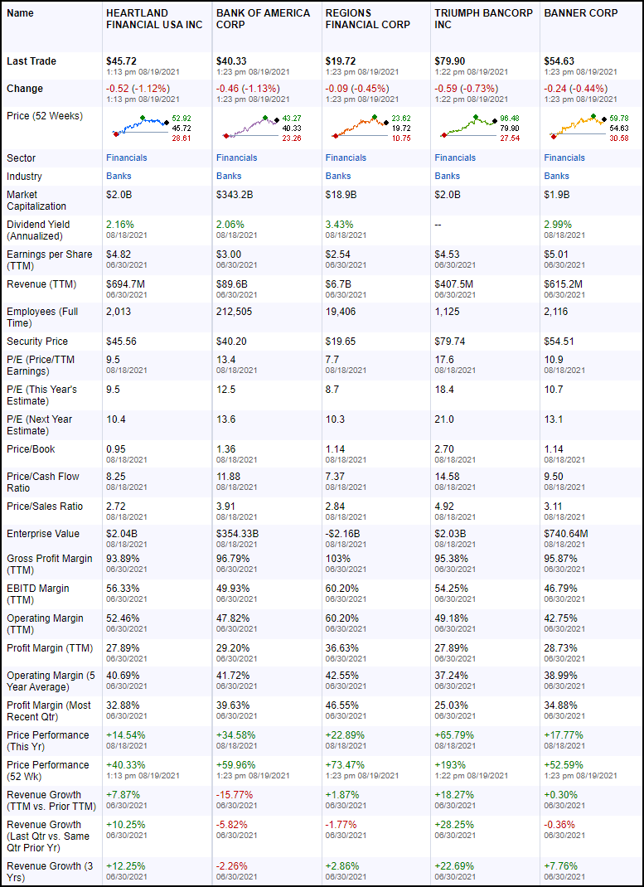Viewport: 644px width, 887px height.
Task: Click Regions dividend yield 3.43%
Action: (x=340, y=225)
